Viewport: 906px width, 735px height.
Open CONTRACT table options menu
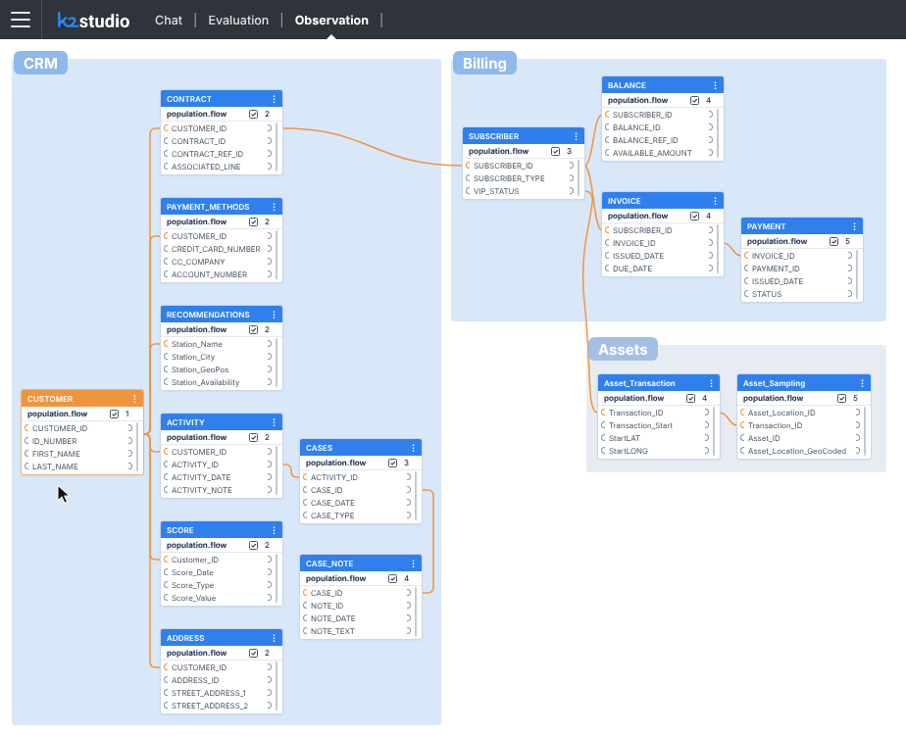274,99
